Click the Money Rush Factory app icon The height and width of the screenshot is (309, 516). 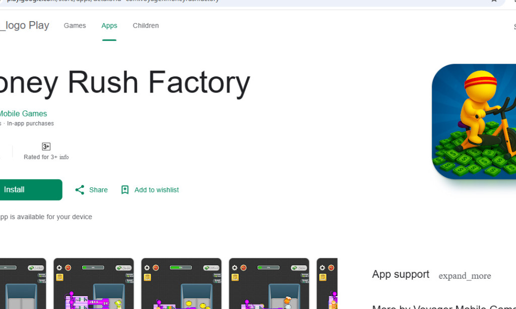click(x=476, y=122)
